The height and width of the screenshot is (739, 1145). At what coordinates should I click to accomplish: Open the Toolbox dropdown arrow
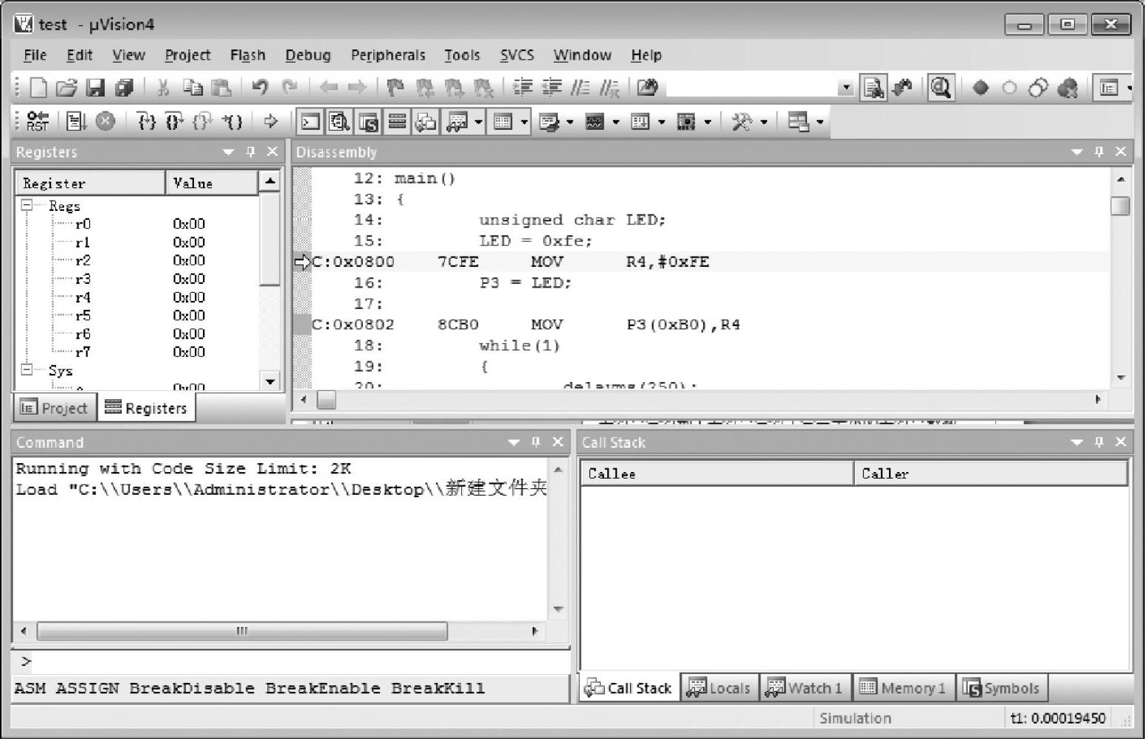click(x=764, y=122)
